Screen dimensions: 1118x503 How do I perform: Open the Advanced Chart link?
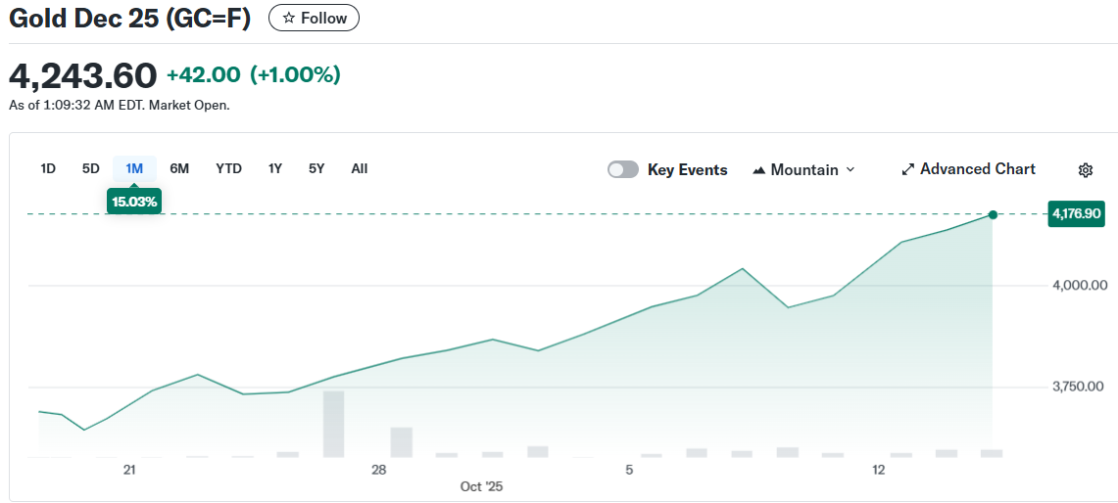pos(977,169)
